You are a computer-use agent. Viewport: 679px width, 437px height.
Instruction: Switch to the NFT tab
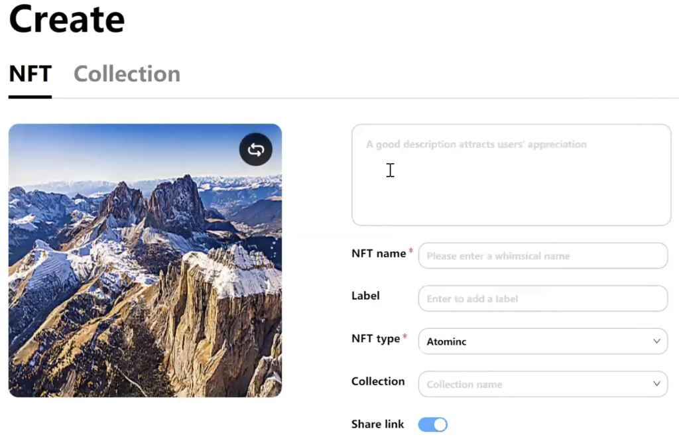click(31, 74)
